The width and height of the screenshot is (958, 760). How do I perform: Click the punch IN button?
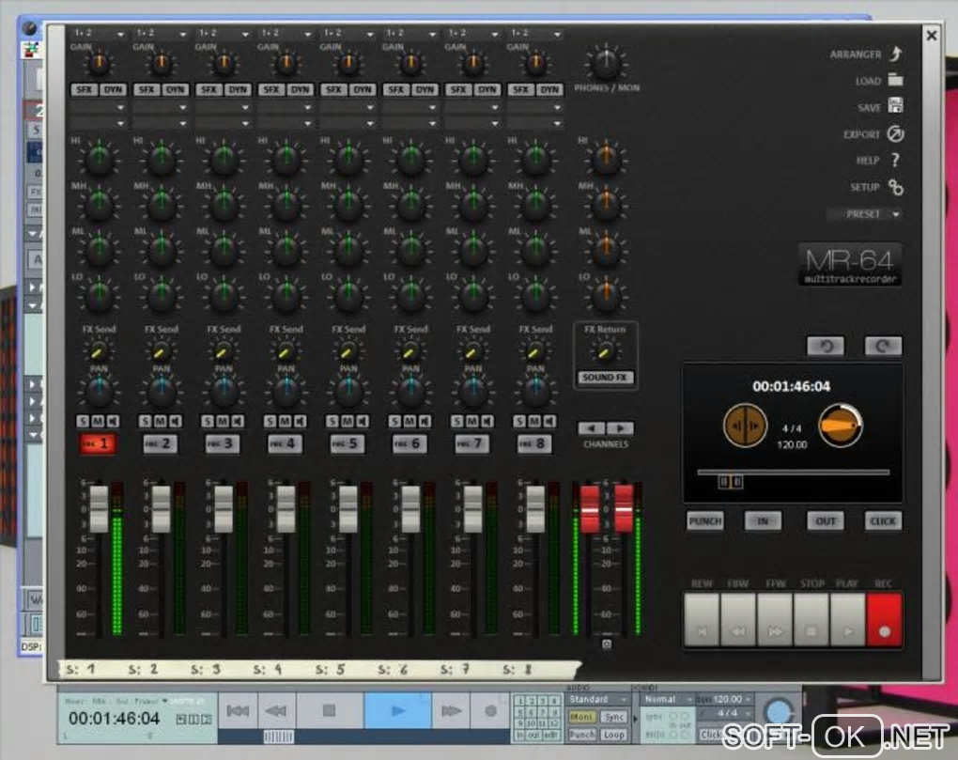point(763,521)
